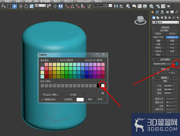Toggle the Percent Snap icon
The image size is (180, 136).
(78, 6)
